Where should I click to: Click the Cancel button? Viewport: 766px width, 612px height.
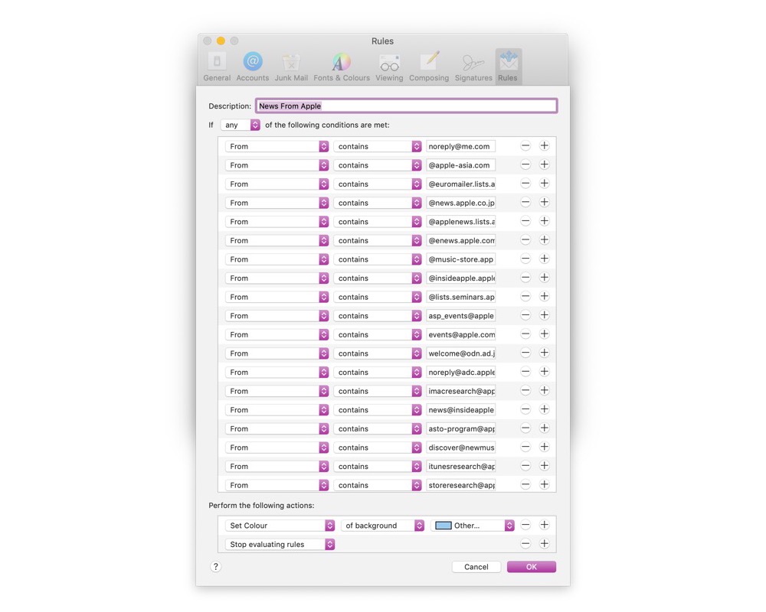pyautogui.click(x=476, y=567)
